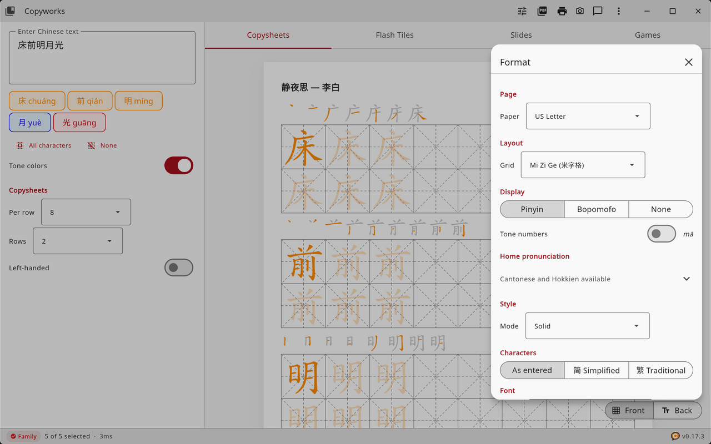Click the Family badge in the status bar
The image size is (711, 444).
click(x=23, y=436)
